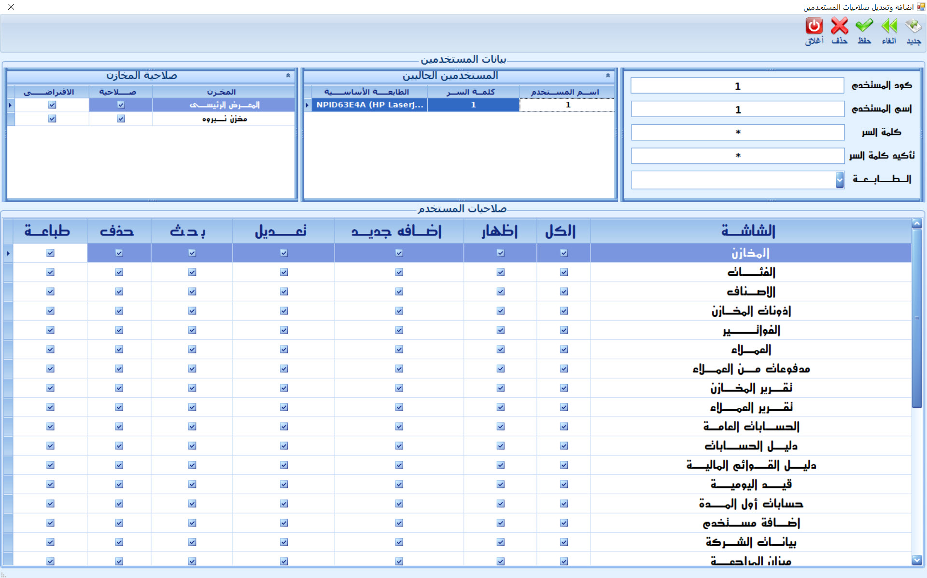This screenshot has height=578, width=927.
Task: Toggle بحث checkbox for بيانات الشركة row
Action: pos(192,542)
